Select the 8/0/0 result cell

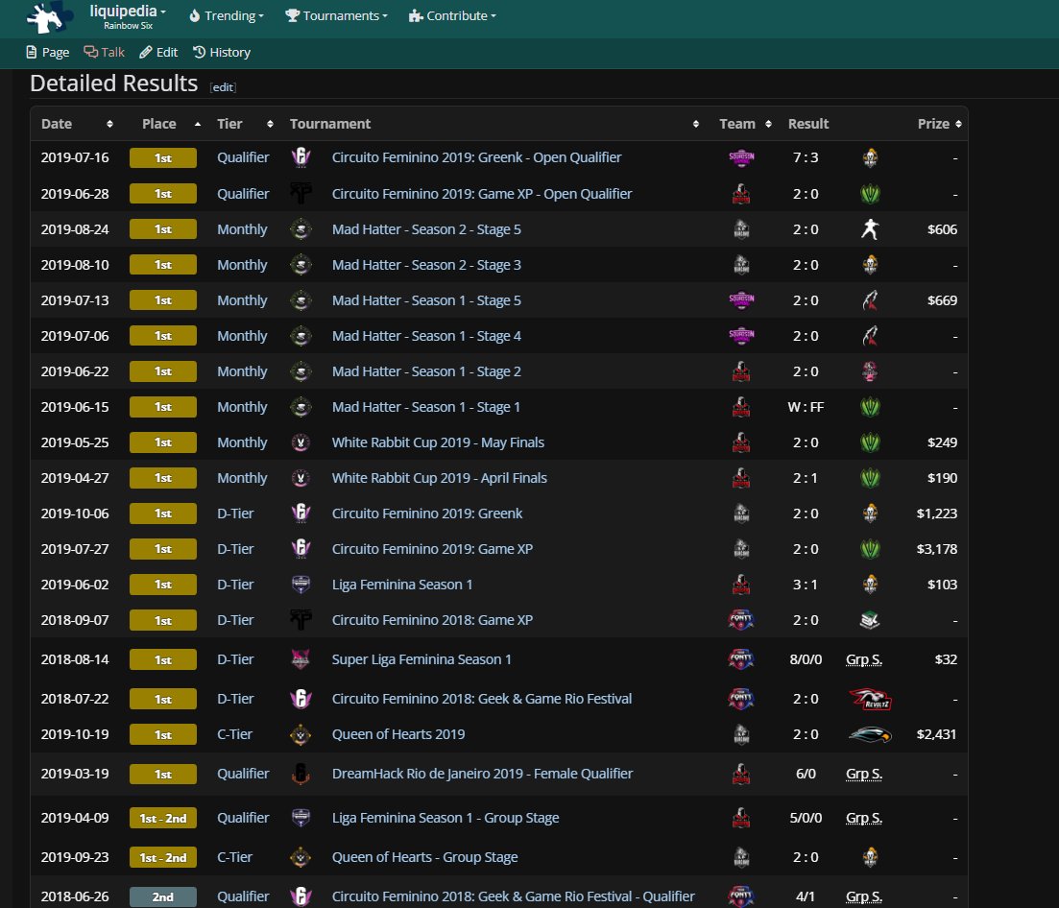(x=806, y=659)
